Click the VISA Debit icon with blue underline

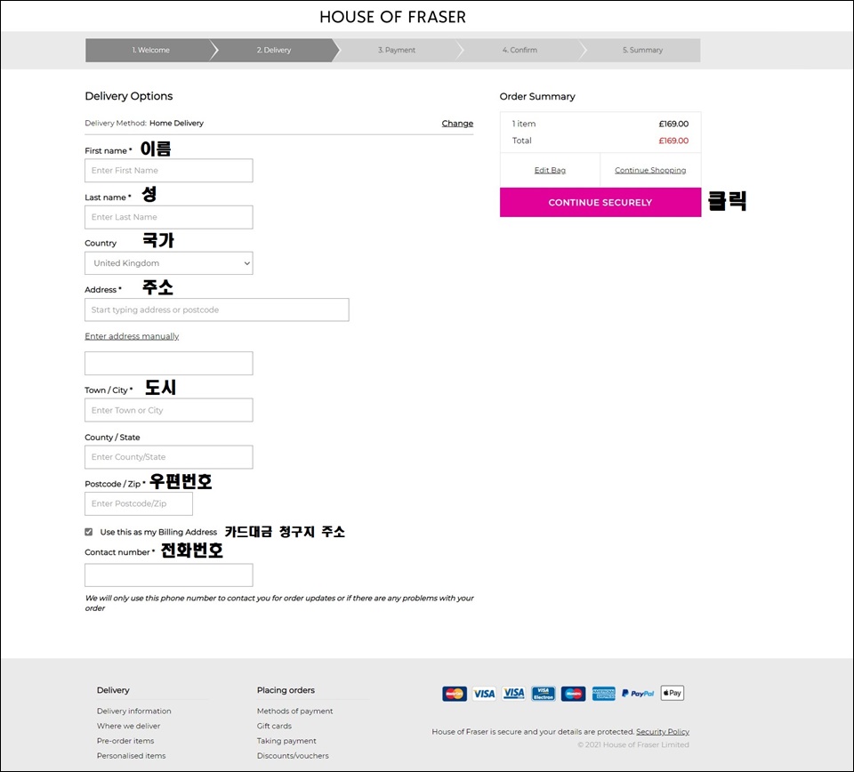(x=513, y=693)
